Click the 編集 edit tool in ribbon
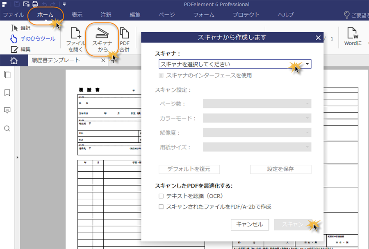 point(21,49)
